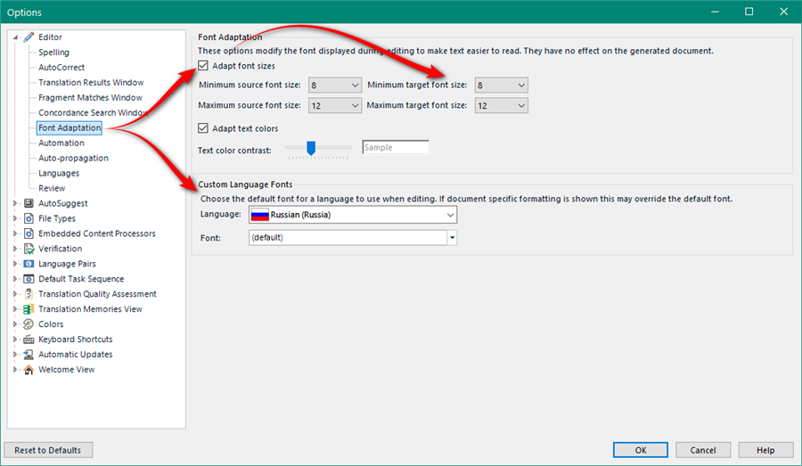This screenshot has width=802, height=466.
Task: Click the File Types icon
Action: pyautogui.click(x=29, y=218)
